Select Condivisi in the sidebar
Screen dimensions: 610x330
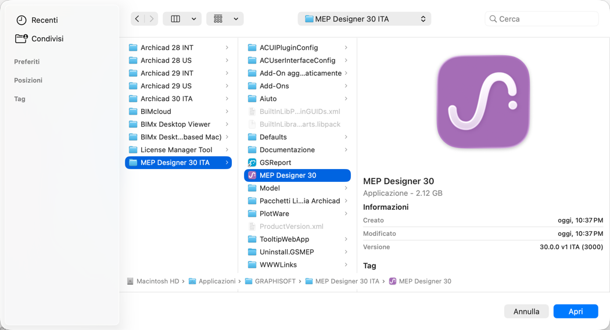click(47, 38)
